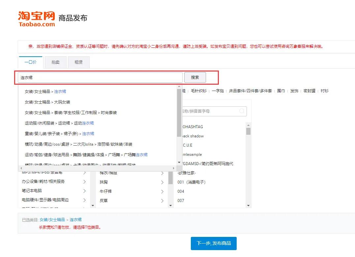Viewport: 355px width, 257px height.
Task: Click inside the 连衣裙 search input field
Action: click(x=99, y=77)
